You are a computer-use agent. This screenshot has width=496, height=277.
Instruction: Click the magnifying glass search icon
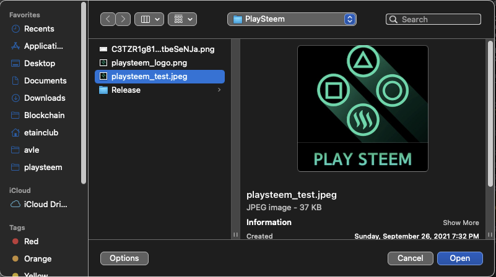pyautogui.click(x=393, y=19)
